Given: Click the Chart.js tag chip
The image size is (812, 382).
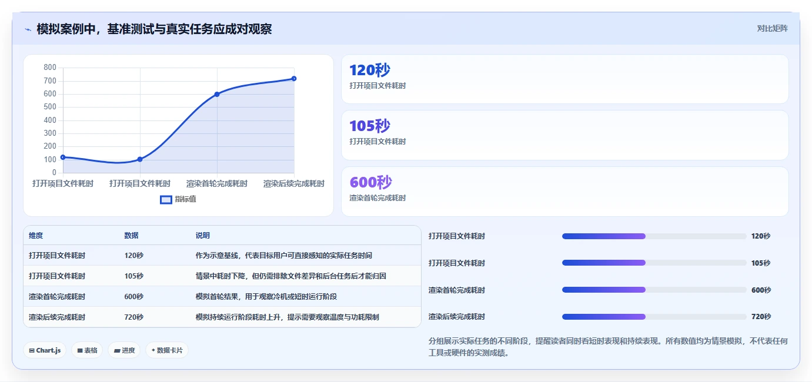Looking at the screenshot, I should [45, 350].
